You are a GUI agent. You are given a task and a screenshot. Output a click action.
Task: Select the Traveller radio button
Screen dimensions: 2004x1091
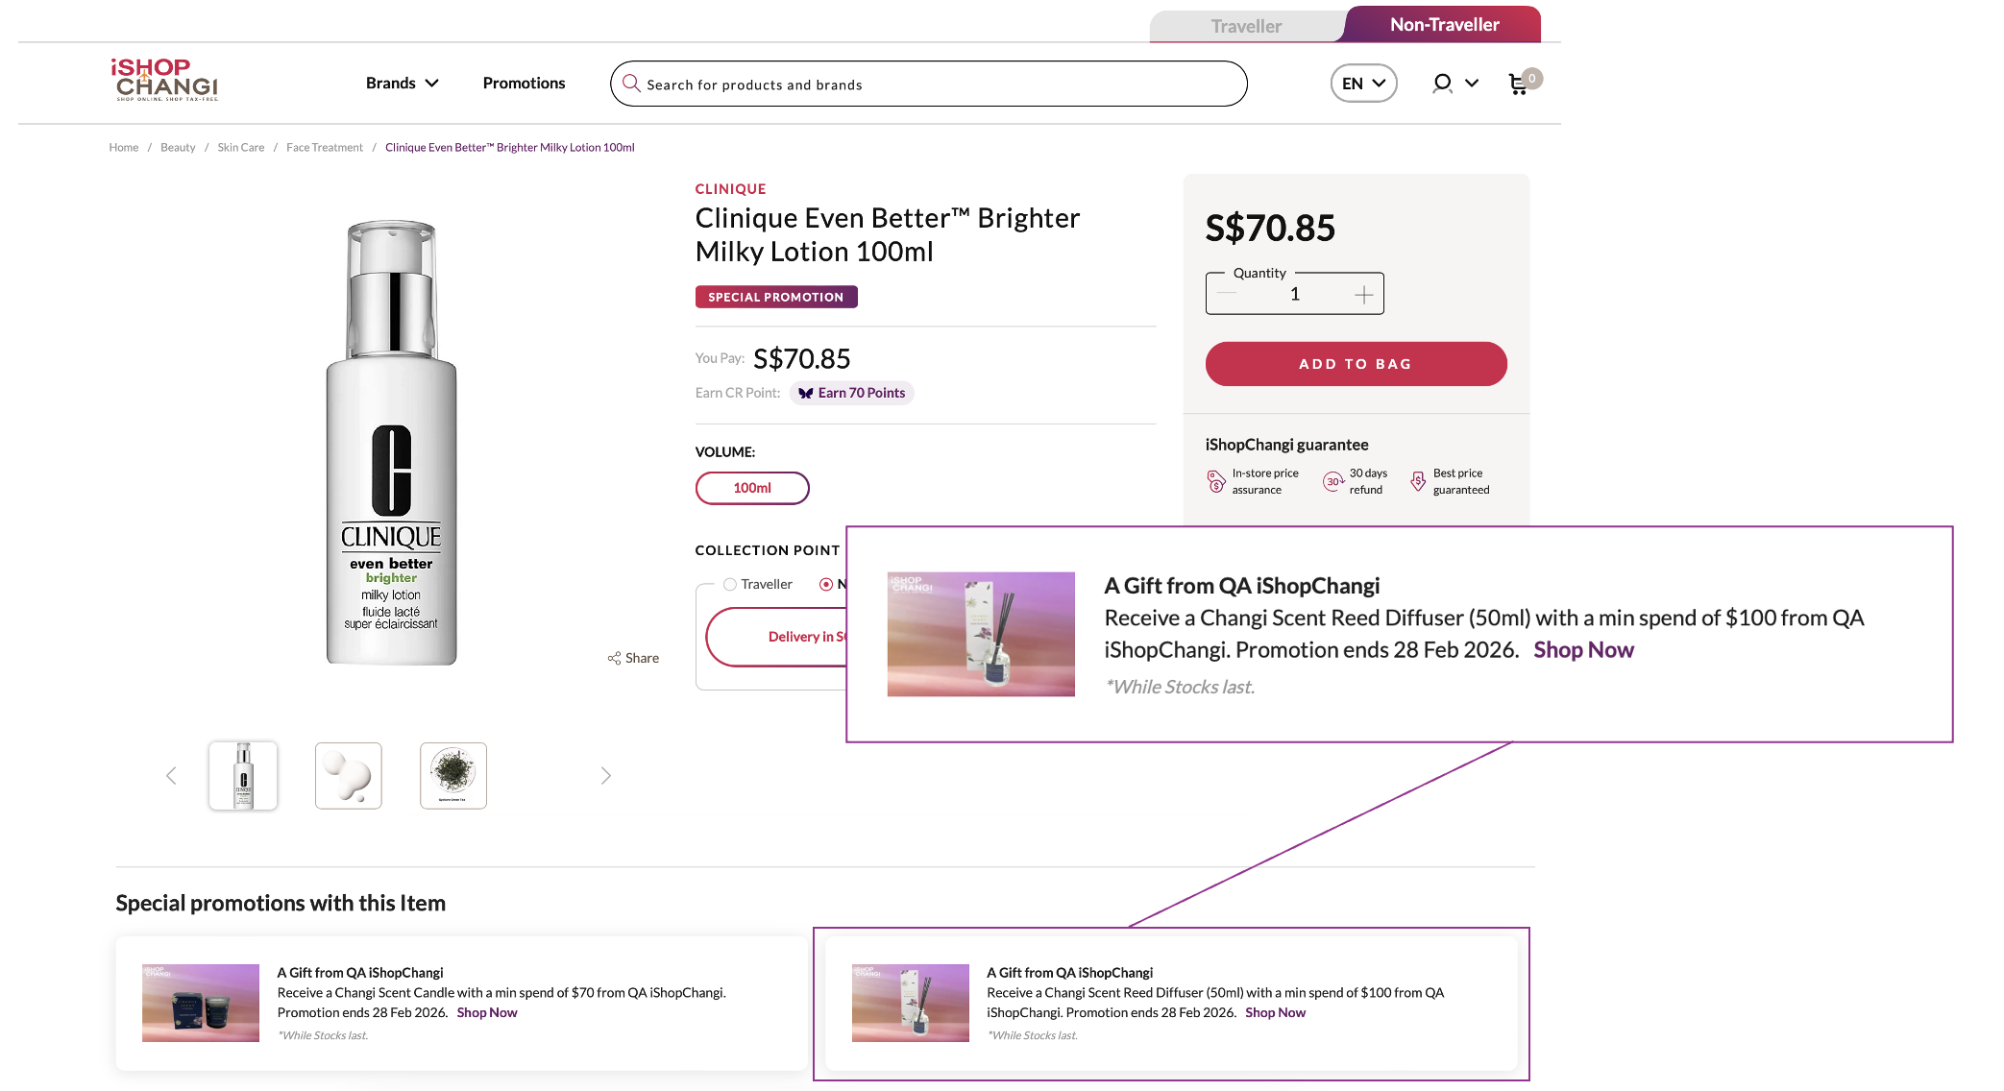point(730,584)
